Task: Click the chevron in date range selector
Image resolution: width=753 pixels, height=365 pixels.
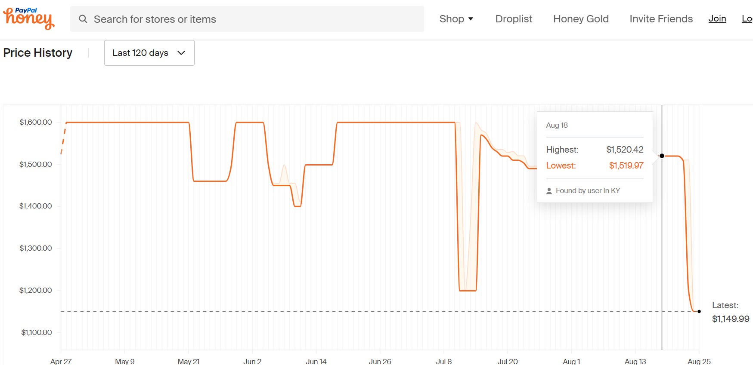Action: click(x=181, y=53)
